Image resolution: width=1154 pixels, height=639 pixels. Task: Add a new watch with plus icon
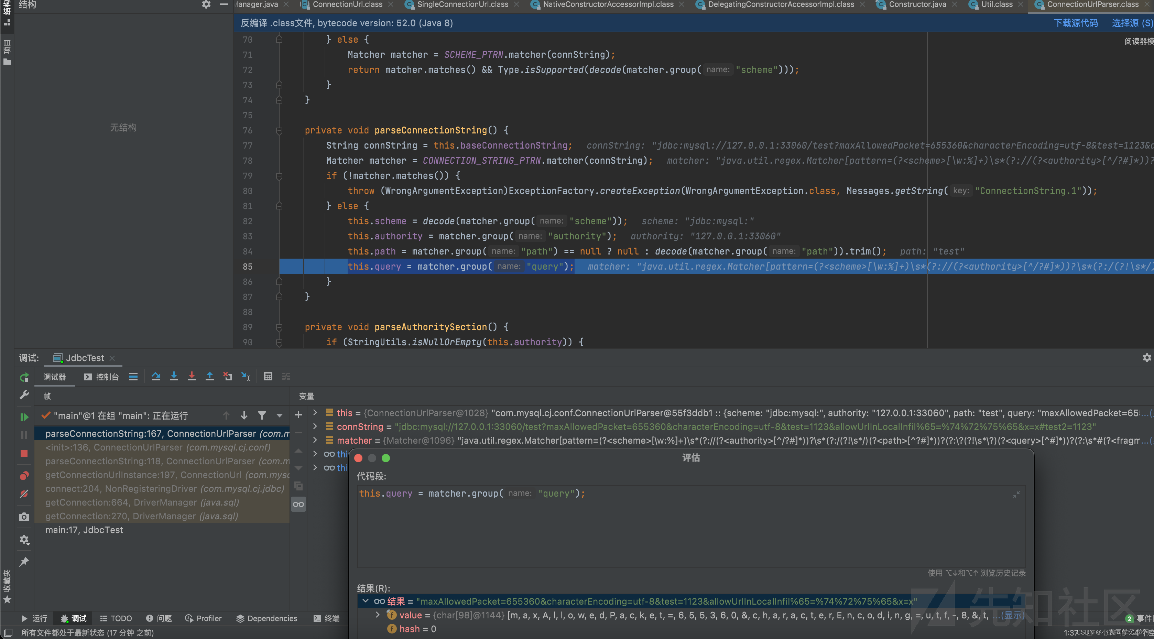(298, 415)
